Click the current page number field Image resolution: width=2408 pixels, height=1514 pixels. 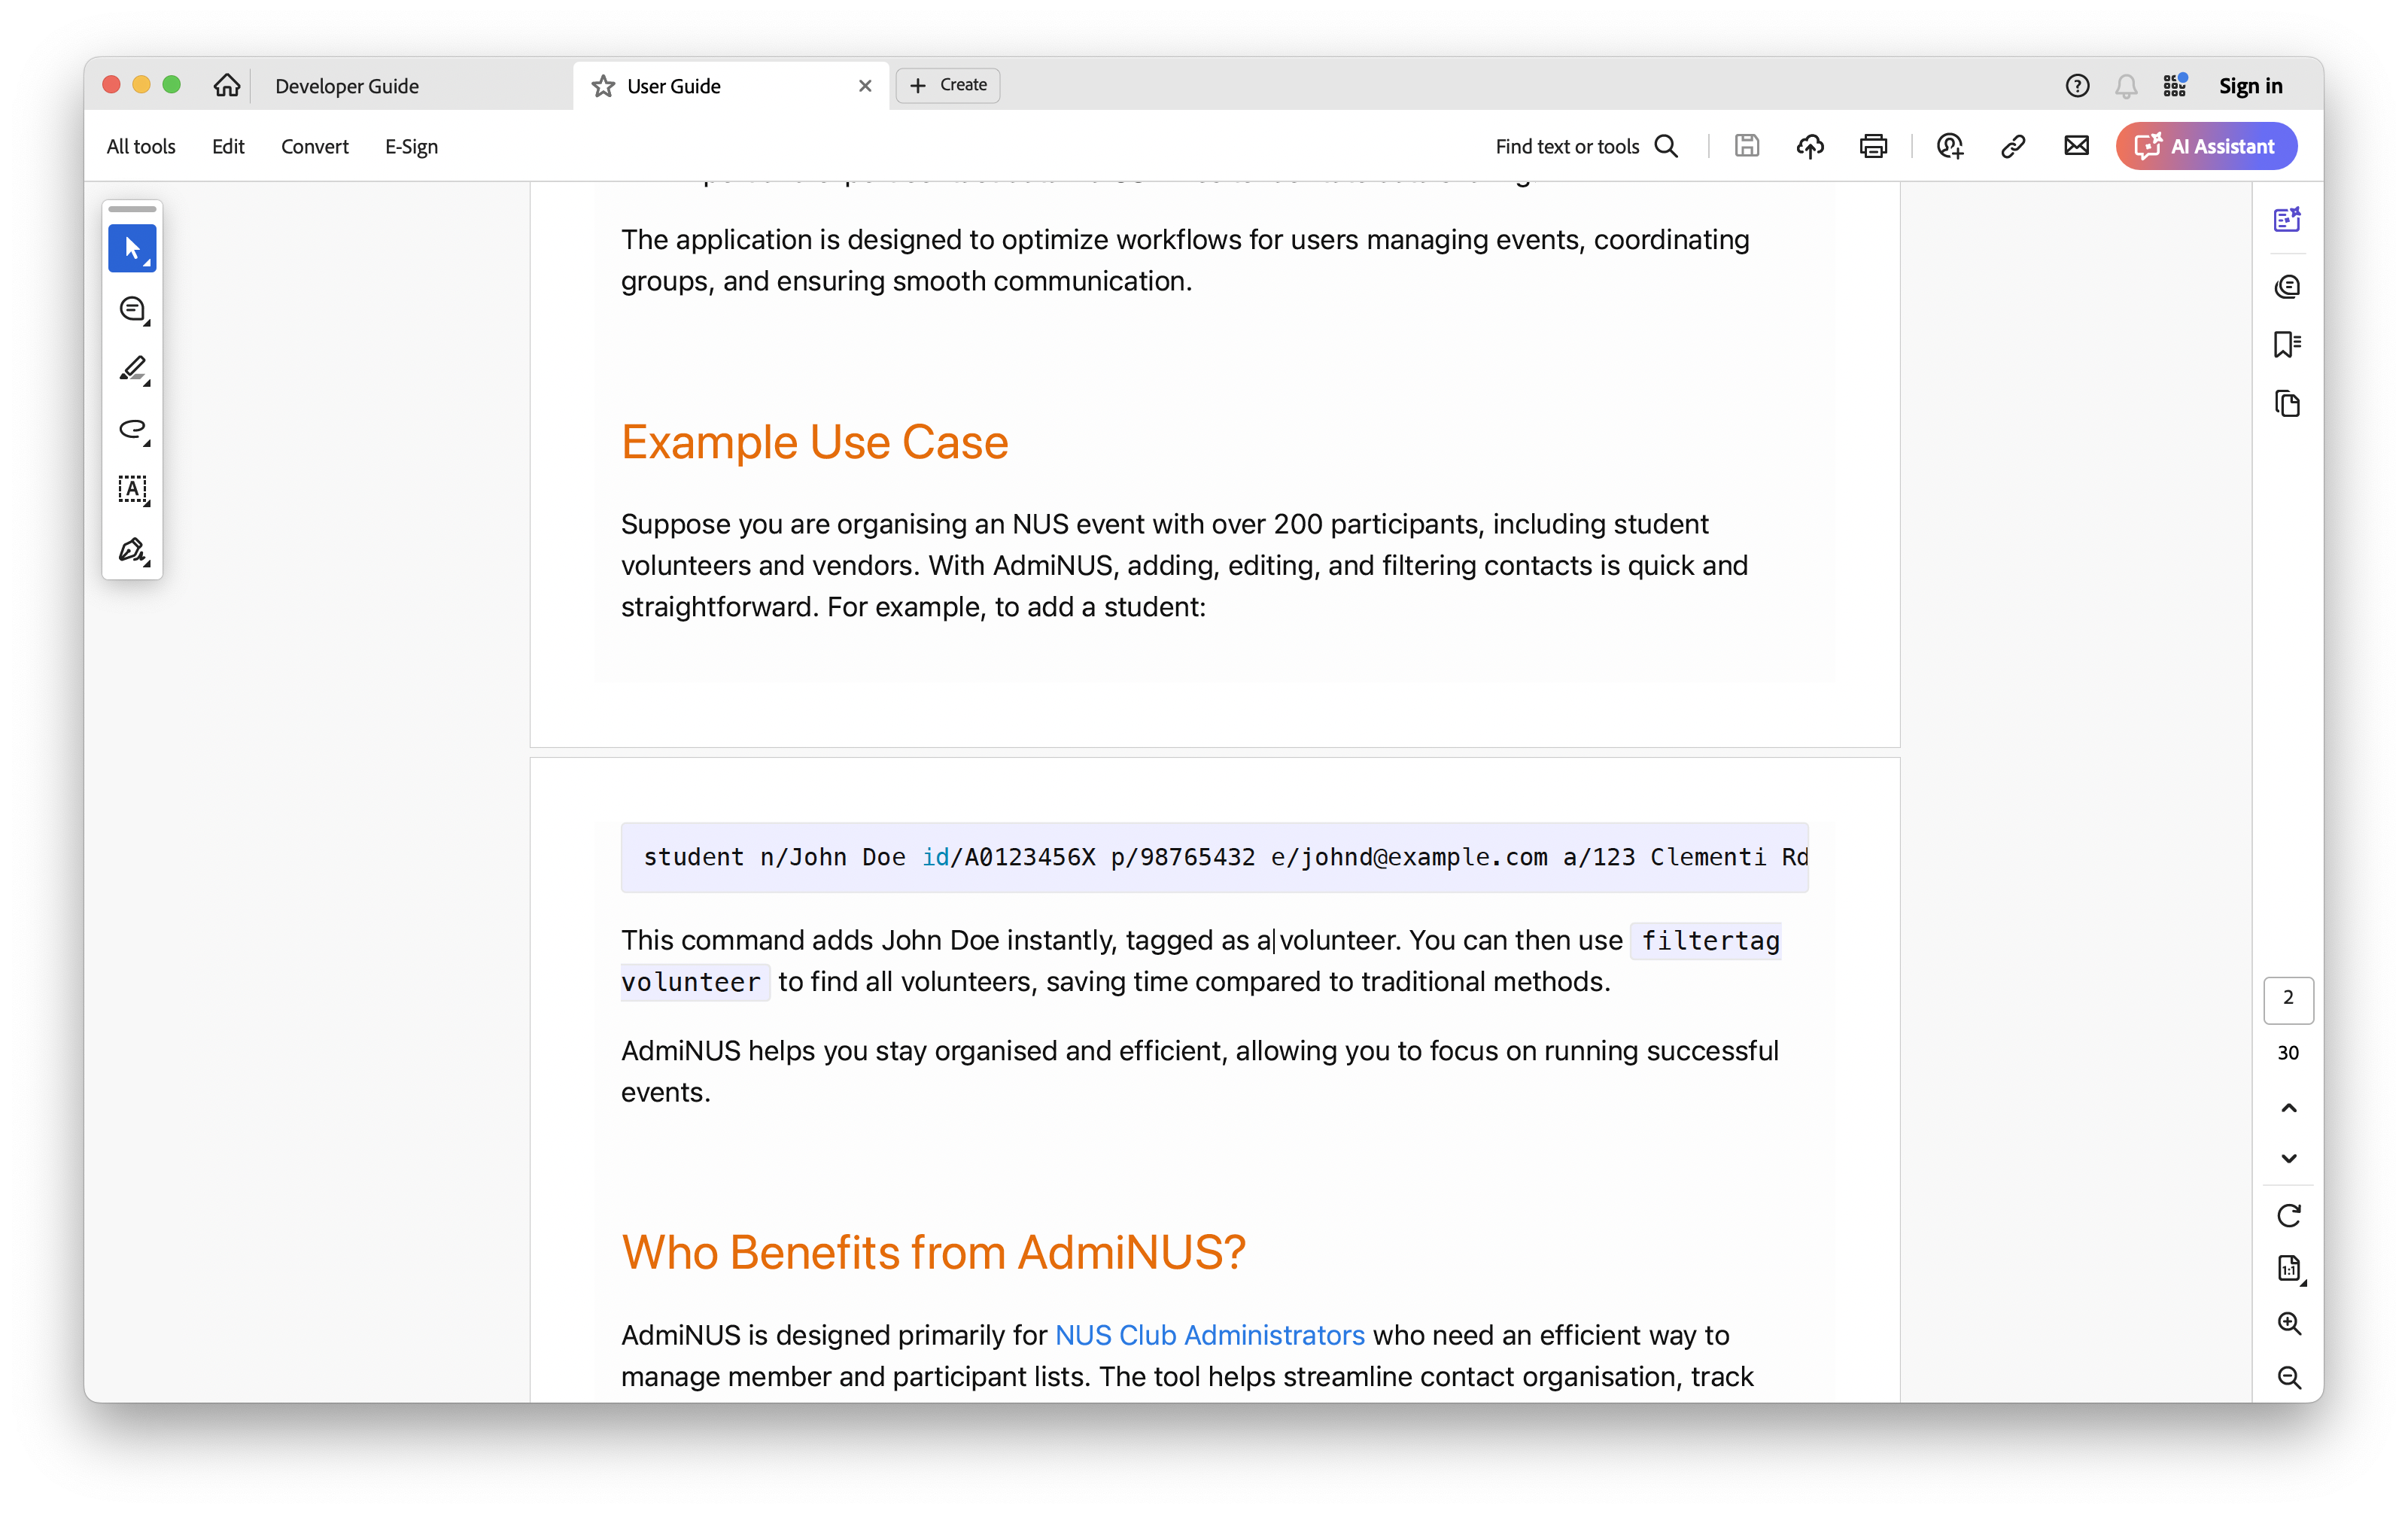click(x=2288, y=998)
